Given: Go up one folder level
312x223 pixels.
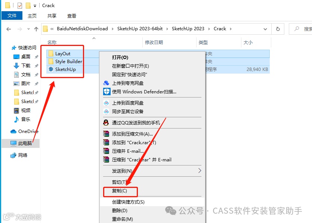Looking at the screenshot, I should click(36, 29).
